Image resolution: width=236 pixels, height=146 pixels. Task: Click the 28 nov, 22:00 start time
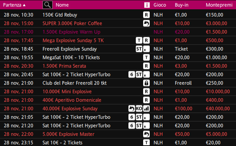pos(18,134)
